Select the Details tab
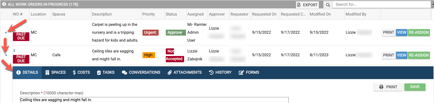The image size is (434, 103). pyautogui.click(x=27, y=72)
